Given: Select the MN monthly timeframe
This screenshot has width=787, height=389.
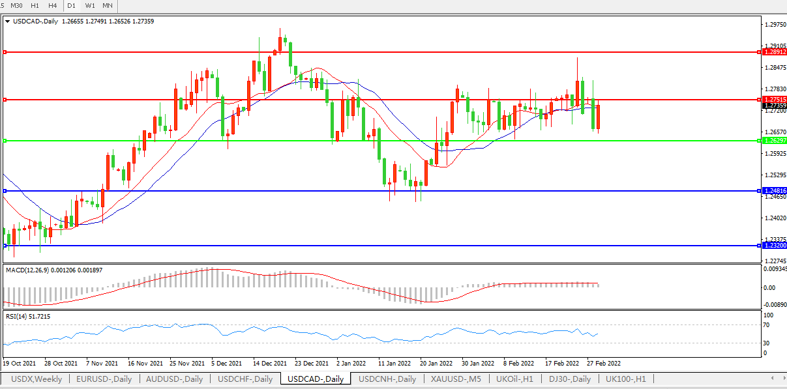Looking at the screenshot, I should pyautogui.click(x=107, y=5).
